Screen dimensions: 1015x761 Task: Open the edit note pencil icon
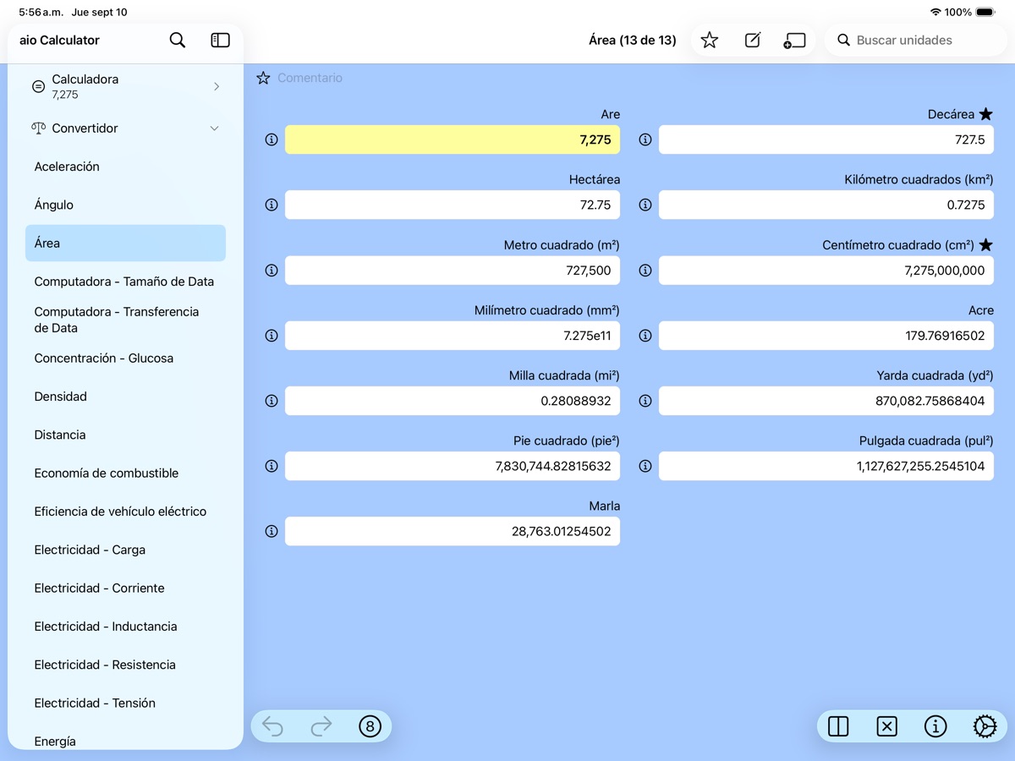point(753,40)
